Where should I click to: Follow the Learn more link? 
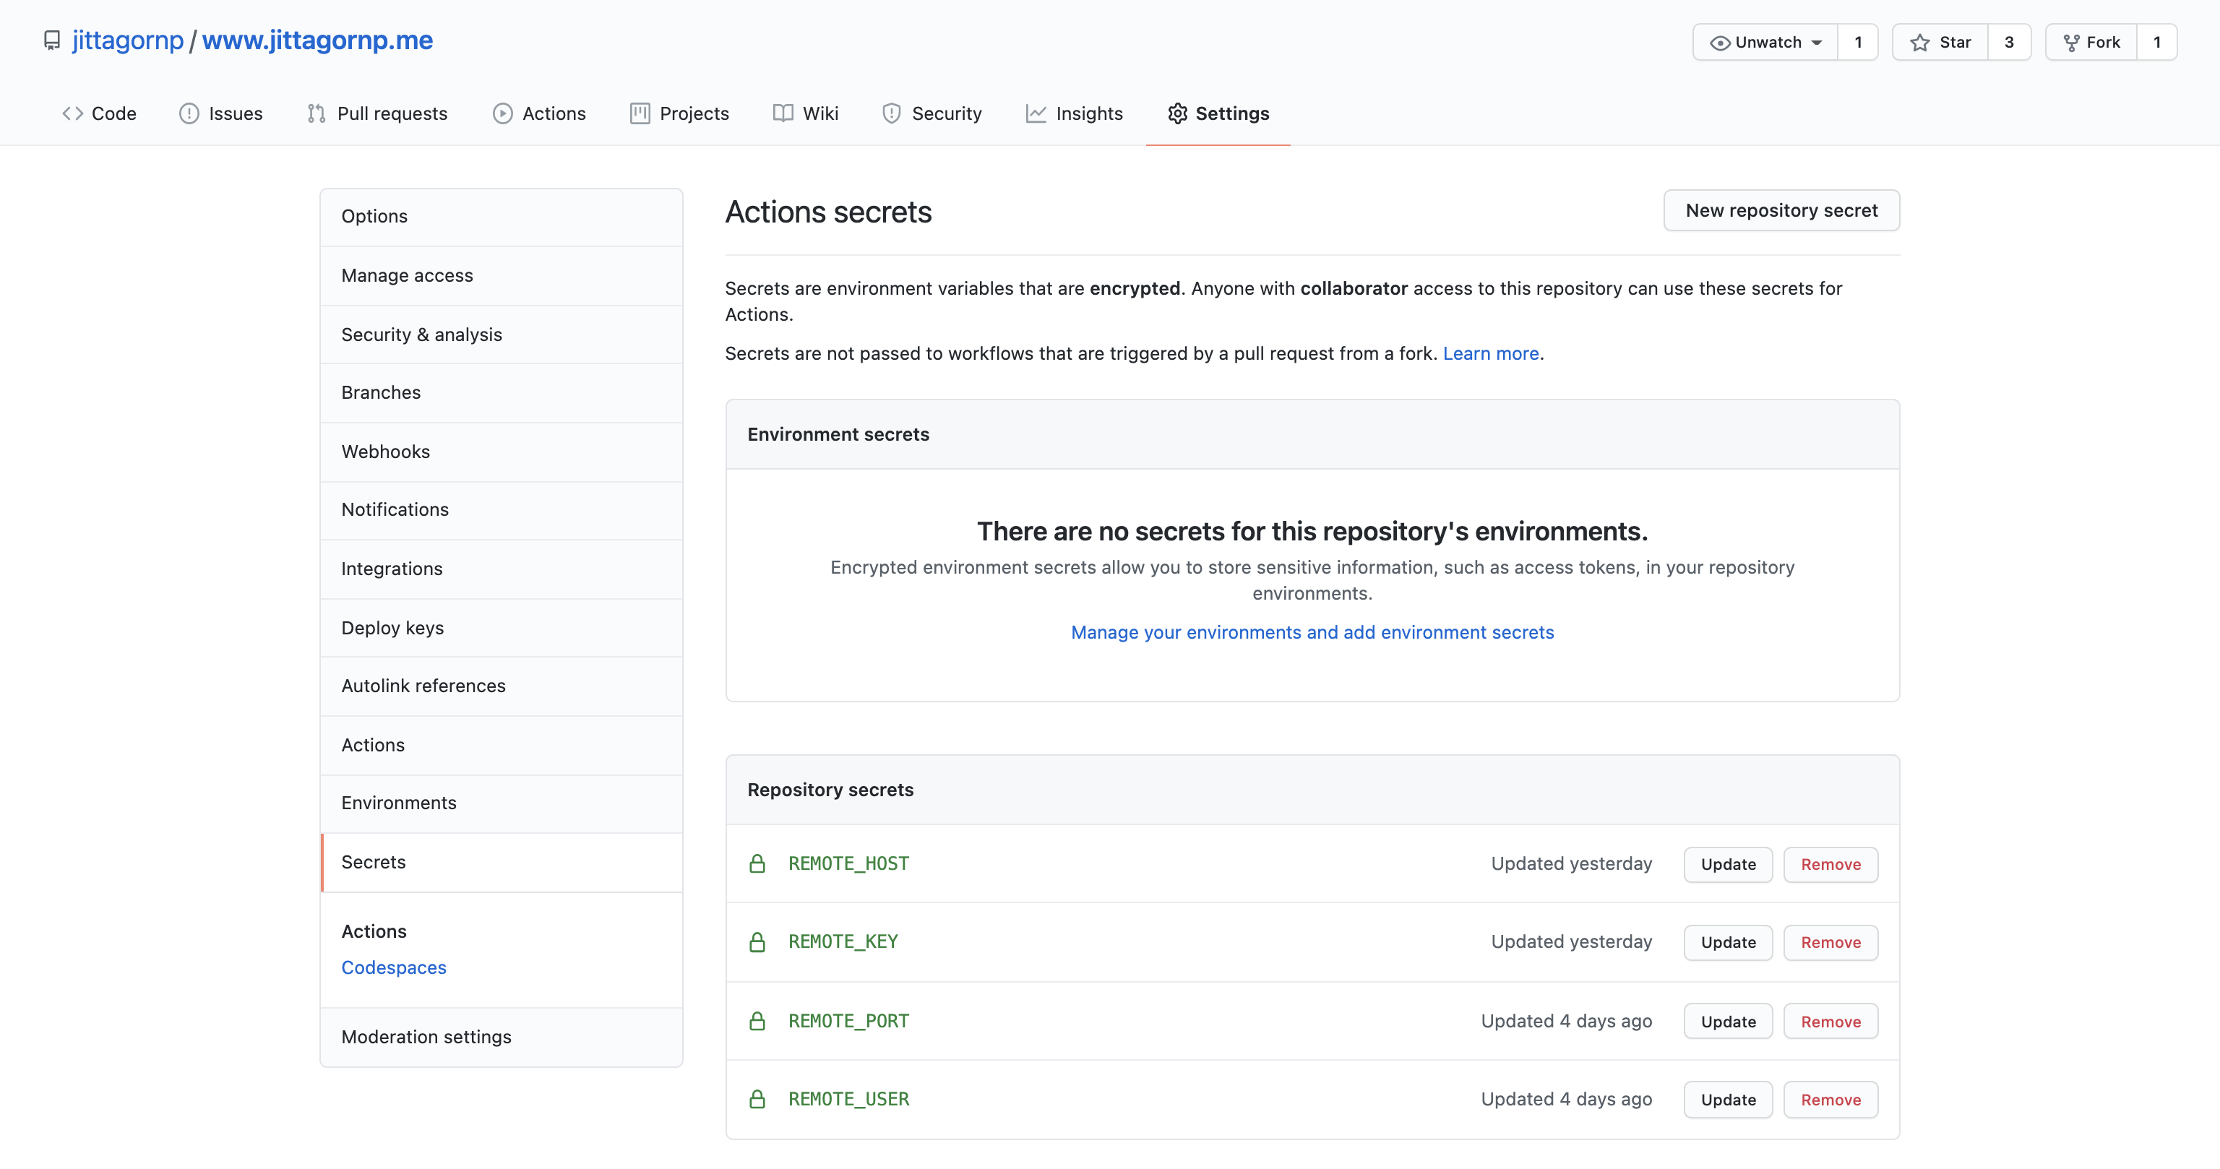(x=1490, y=353)
